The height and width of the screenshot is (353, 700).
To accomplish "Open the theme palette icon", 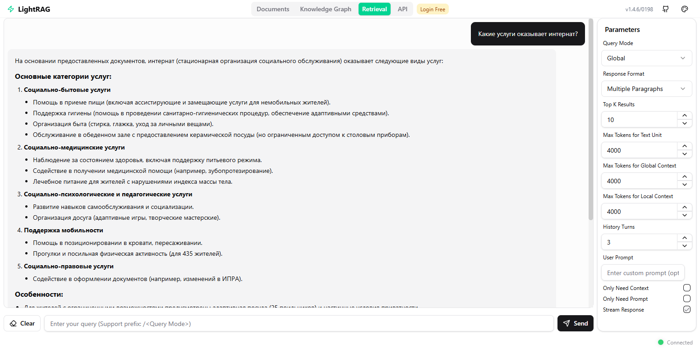I will [x=685, y=9].
